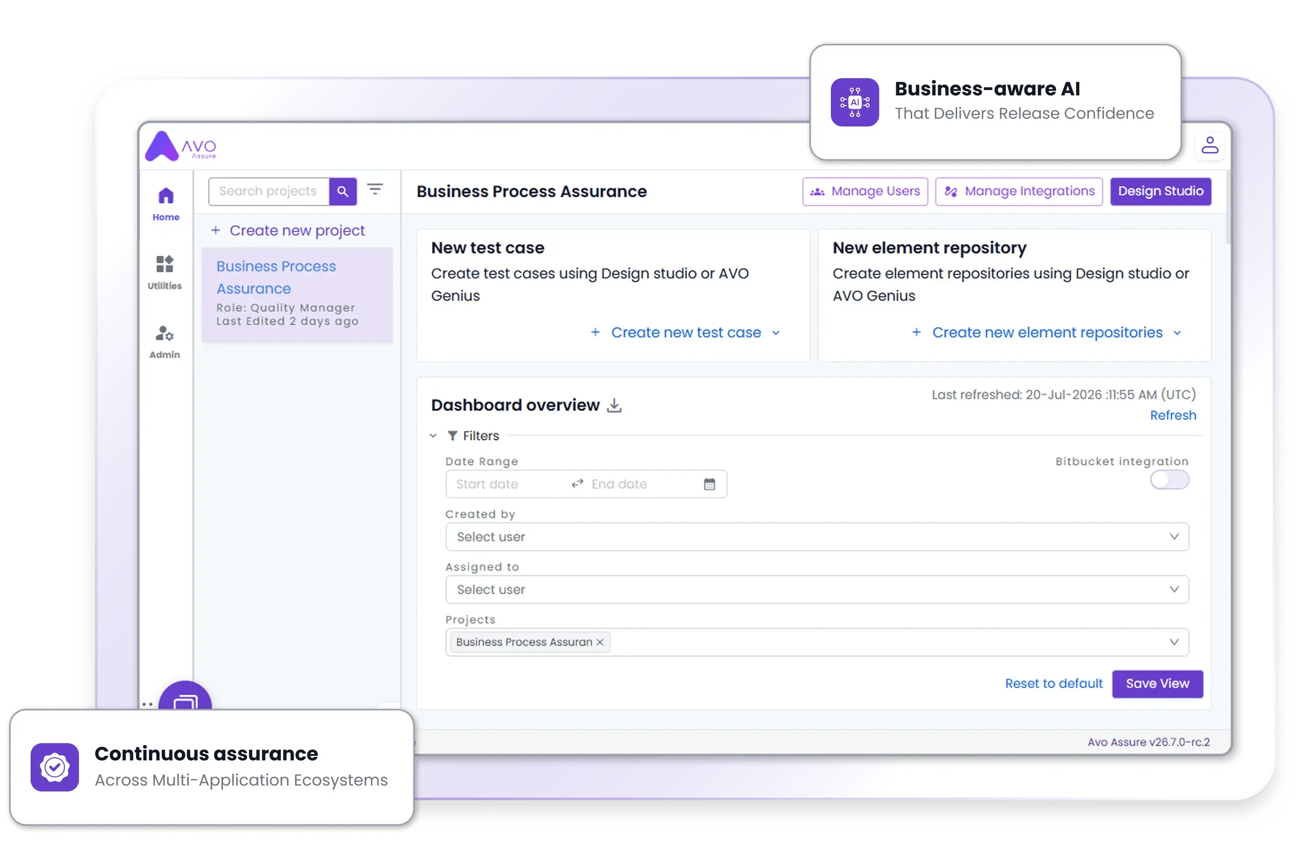Select Business Process Assurance project
The height and width of the screenshot is (855, 1310).
[x=297, y=295]
